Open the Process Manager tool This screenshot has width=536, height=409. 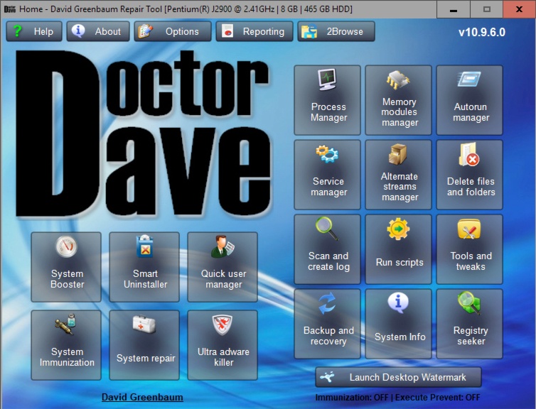[x=328, y=100]
